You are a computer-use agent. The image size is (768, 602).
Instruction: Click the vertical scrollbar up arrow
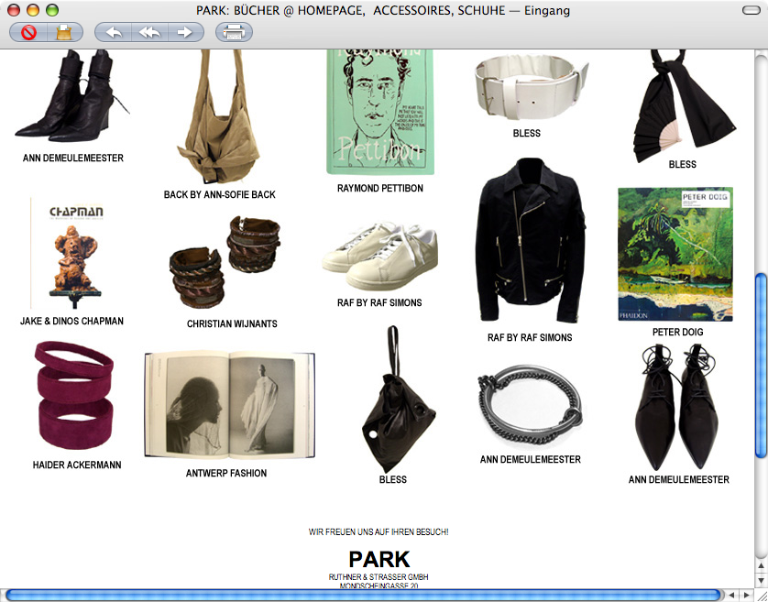[x=760, y=566]
